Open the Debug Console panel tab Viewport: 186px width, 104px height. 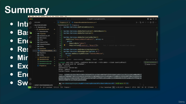[78, 60]
